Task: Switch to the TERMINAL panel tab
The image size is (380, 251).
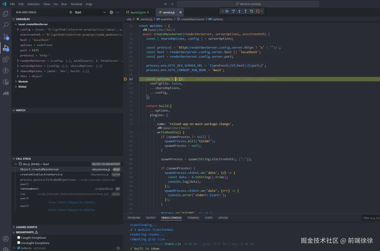Action: (x=193, y=218)
